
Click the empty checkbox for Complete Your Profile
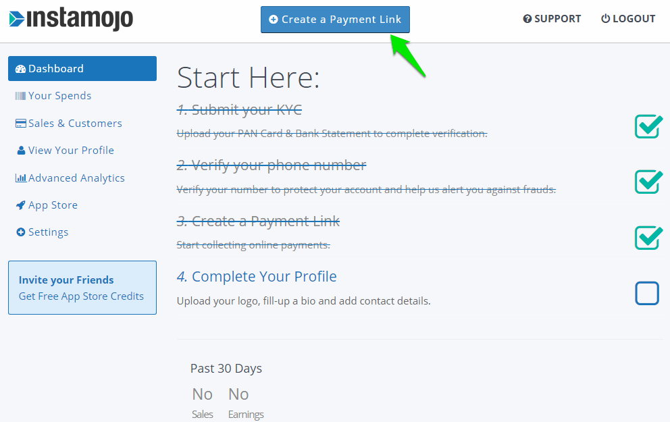point(647,294)
